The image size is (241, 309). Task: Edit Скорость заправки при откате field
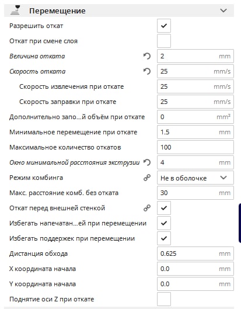pyautogui.click(x=195, y=102)
